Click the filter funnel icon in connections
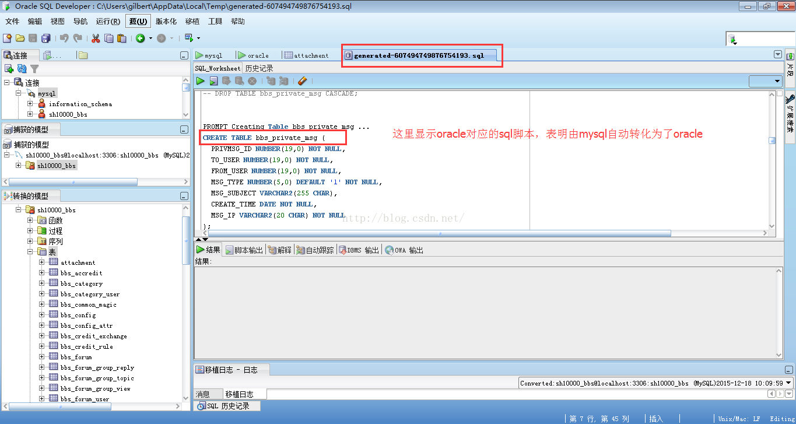 35,69
